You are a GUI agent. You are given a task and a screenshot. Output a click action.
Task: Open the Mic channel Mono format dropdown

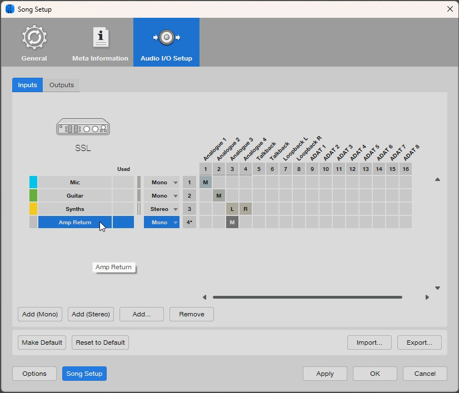point(162,183)
